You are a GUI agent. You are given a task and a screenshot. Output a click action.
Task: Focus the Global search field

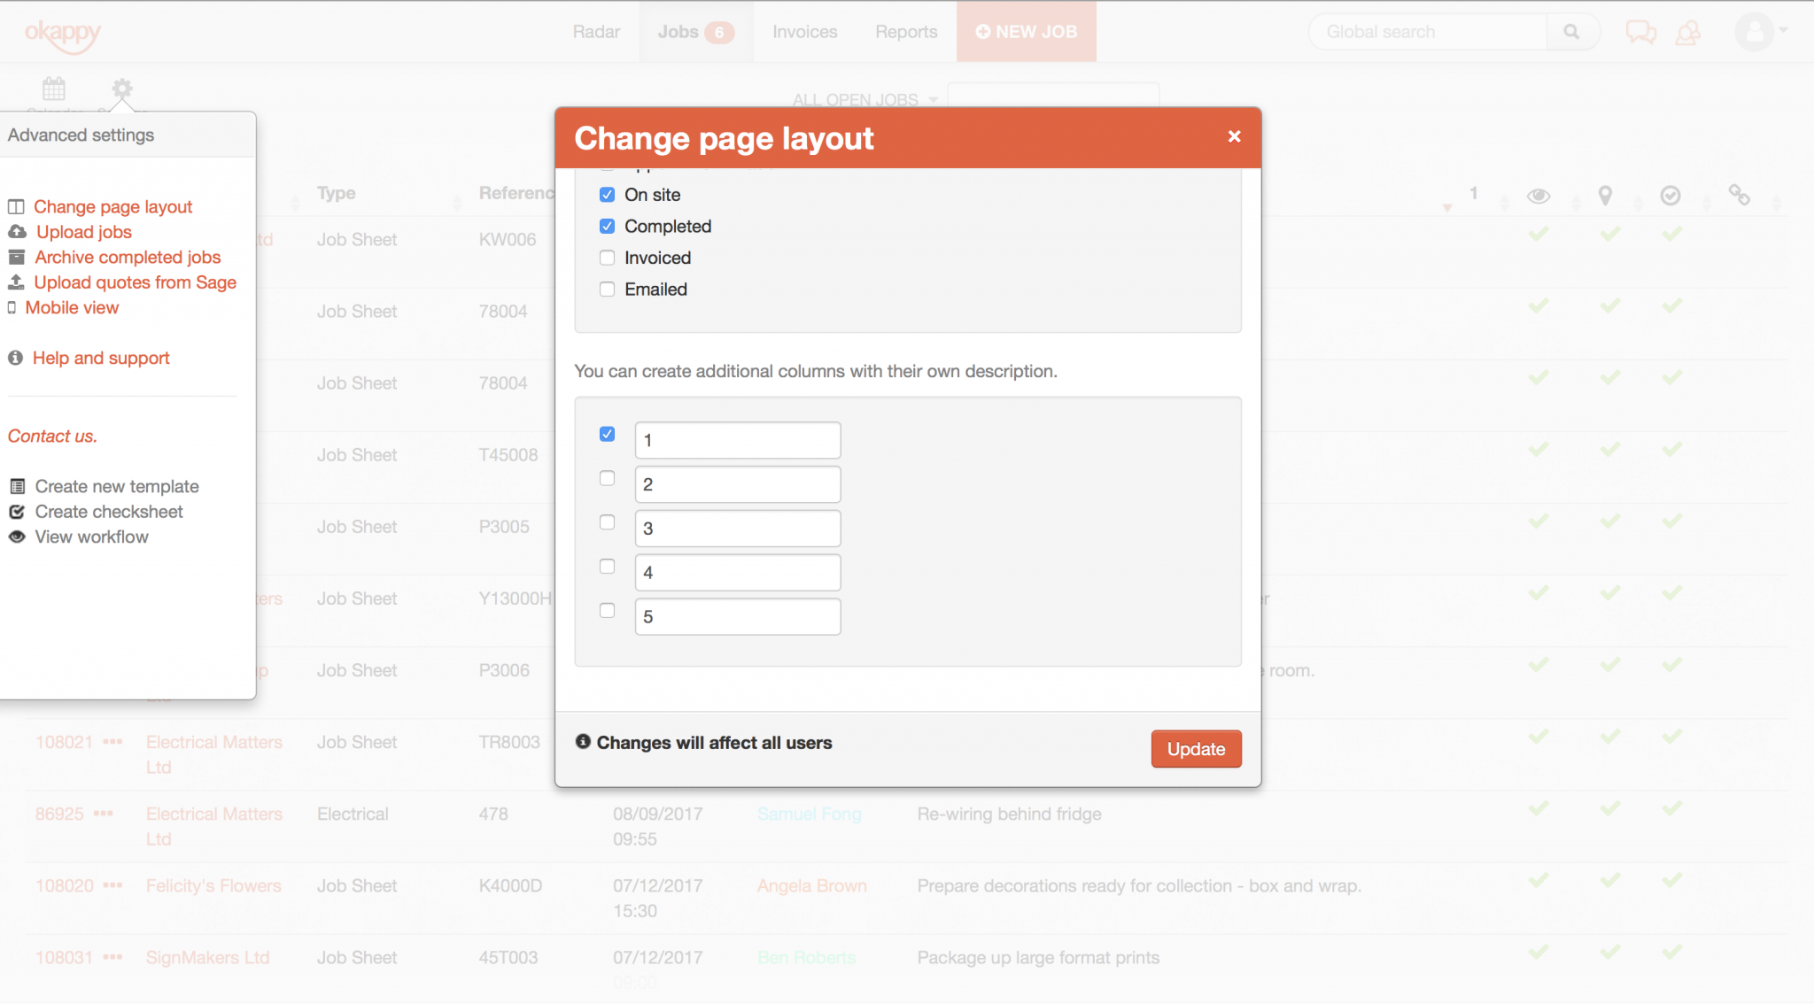(1428, 32)
